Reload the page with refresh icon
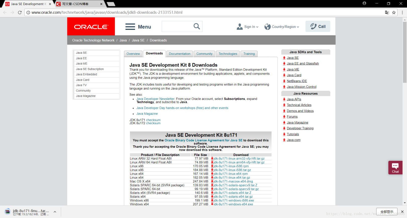 point(20,12)
